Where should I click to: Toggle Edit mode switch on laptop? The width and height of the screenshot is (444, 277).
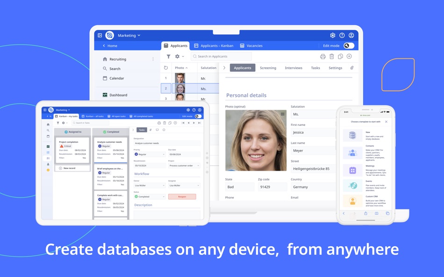pyautogui.click(x=349, y=46)
